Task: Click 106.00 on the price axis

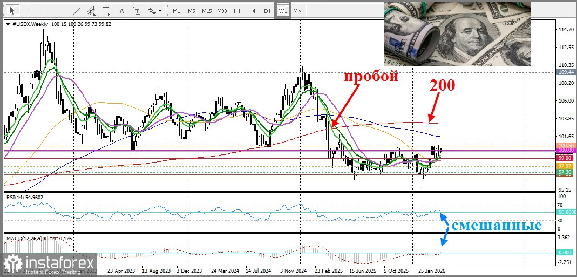Action: [566, 100]
